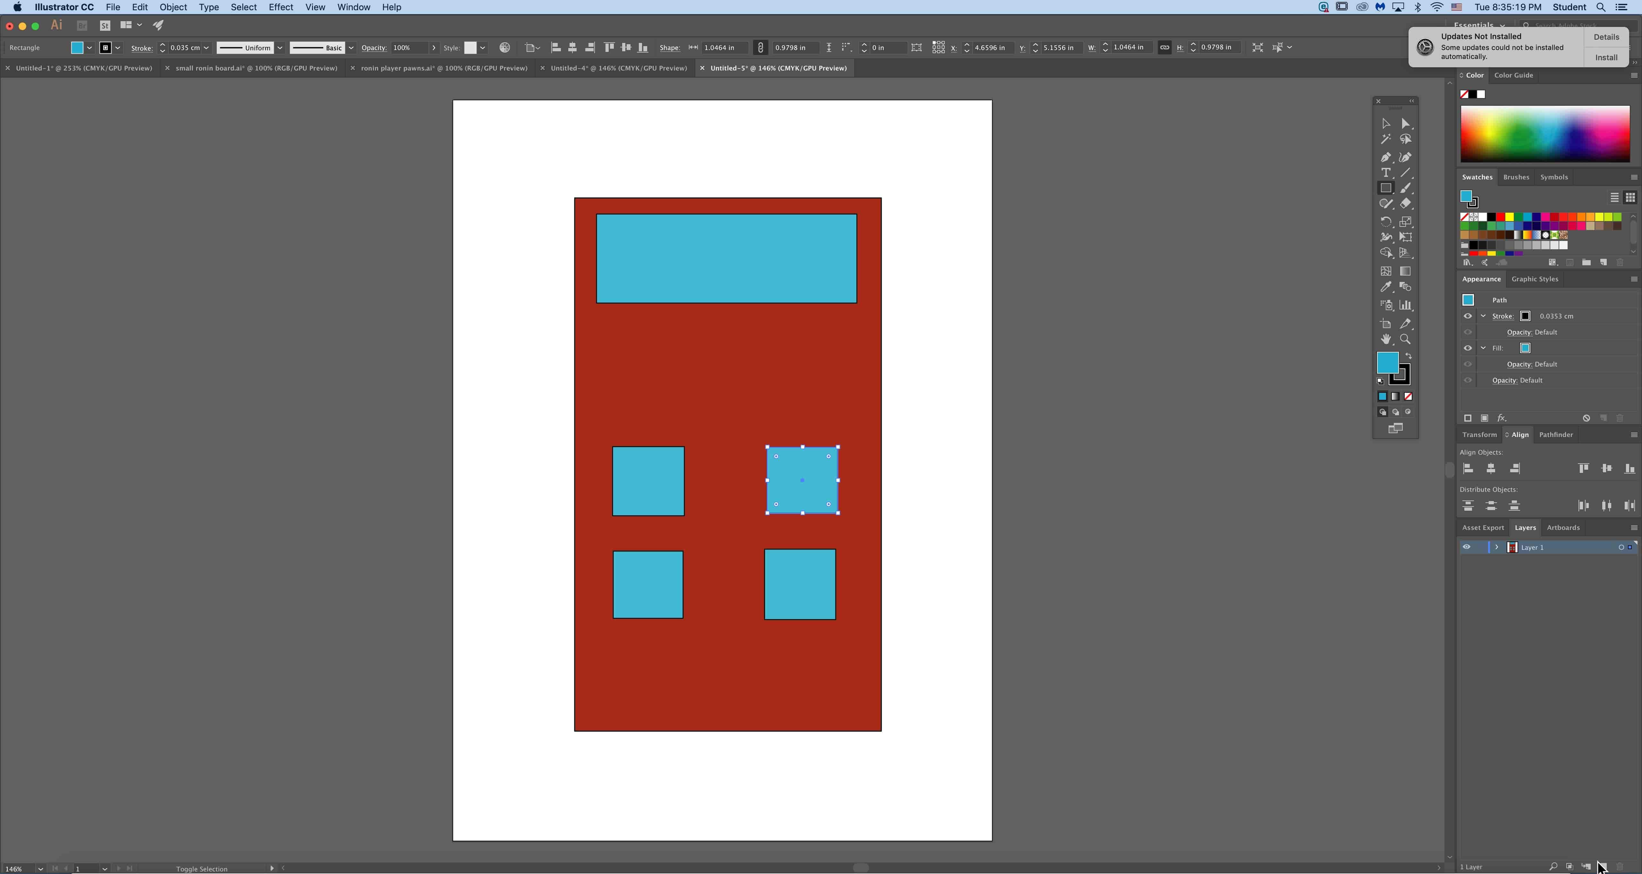
Task: Select the Shape Builder tool
Action: pos(1386,253)
